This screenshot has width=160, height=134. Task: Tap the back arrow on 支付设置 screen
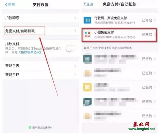tap(6, 4)
